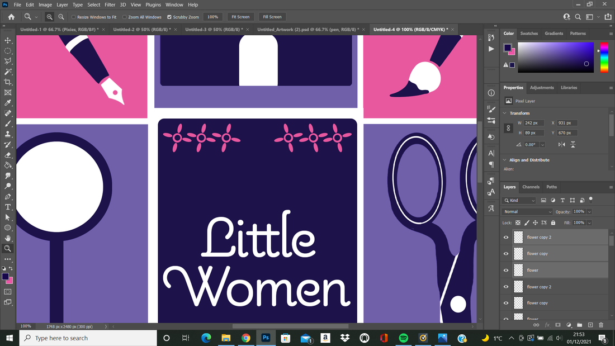
Task: Toggle Lock All padlock in Layers
Action: coord(553,223)
